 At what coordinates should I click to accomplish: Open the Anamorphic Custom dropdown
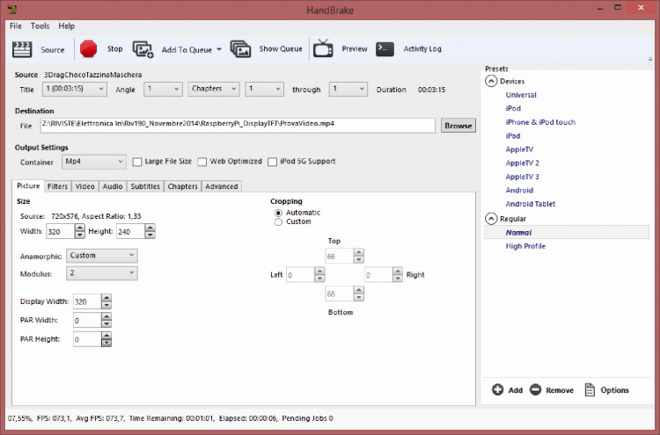(102, 255)
